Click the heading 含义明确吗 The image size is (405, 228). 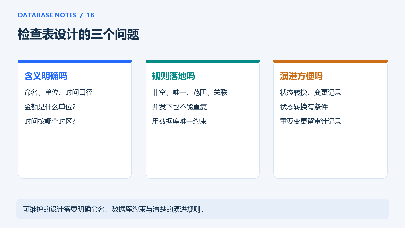(x=46, y=76)
